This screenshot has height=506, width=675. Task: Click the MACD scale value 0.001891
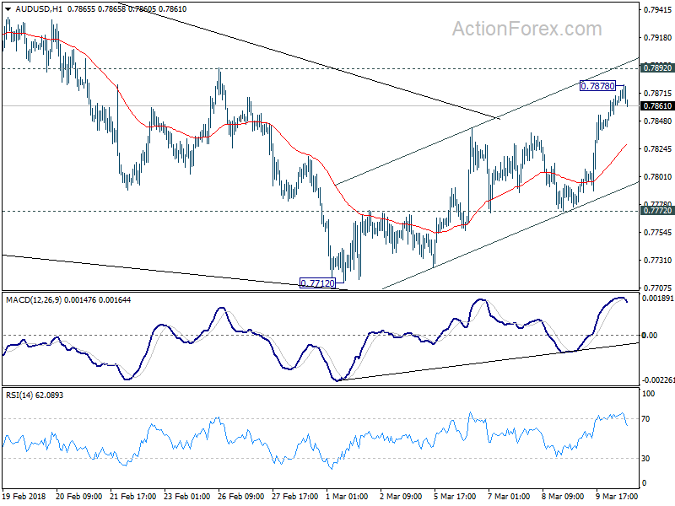coord(657,299)
